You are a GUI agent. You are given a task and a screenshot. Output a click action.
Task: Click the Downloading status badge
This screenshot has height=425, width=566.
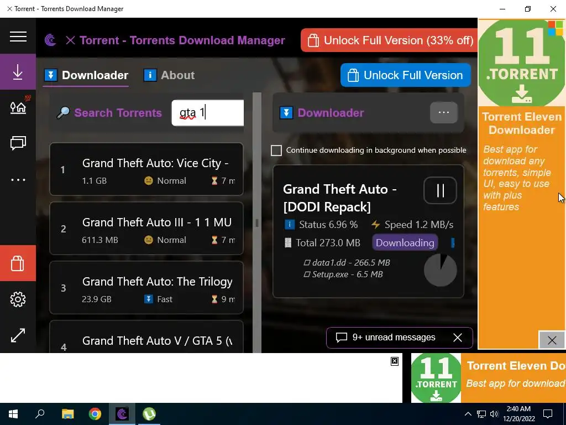pyautogui.click(x=405, y=242)
